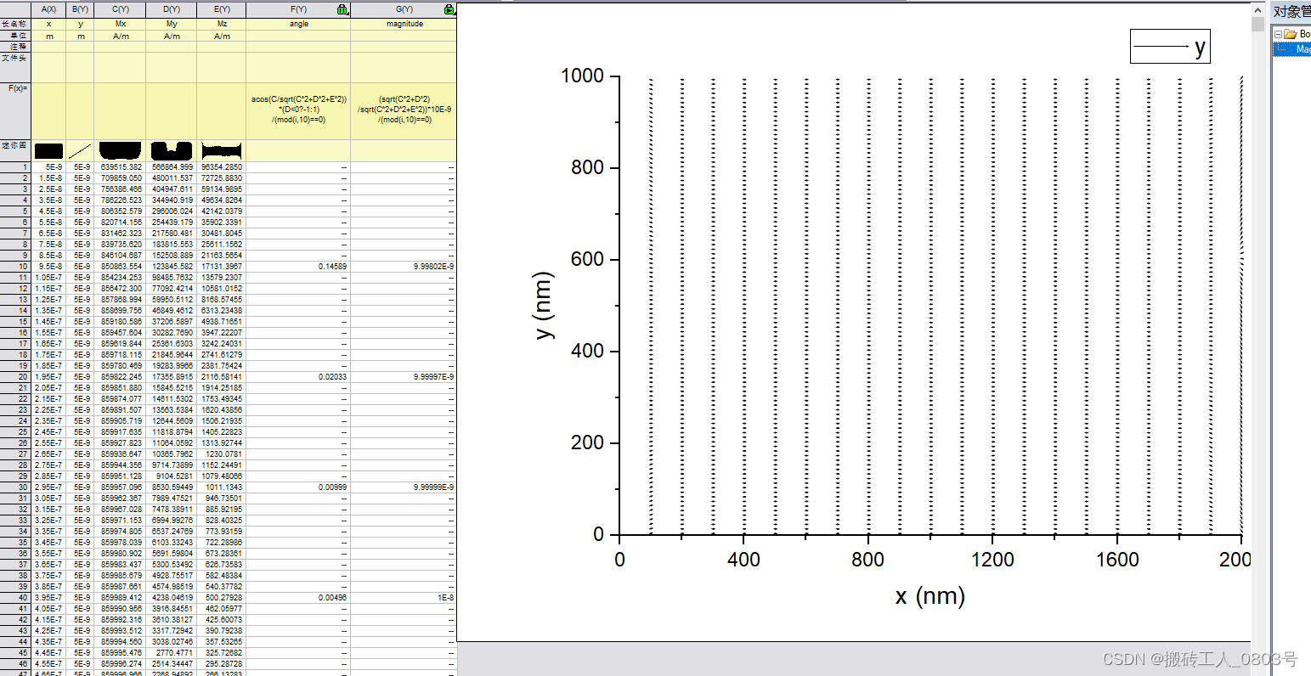The width and height of the screenshot is (1311, 676).
Task: Select column header D(Y)
Action: tap(172, 10)
